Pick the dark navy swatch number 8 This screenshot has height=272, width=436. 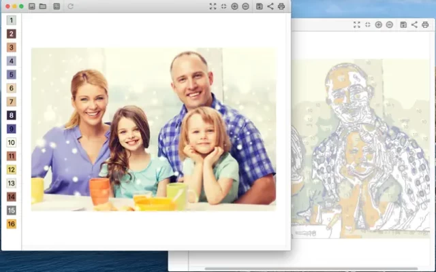point(11,115)
